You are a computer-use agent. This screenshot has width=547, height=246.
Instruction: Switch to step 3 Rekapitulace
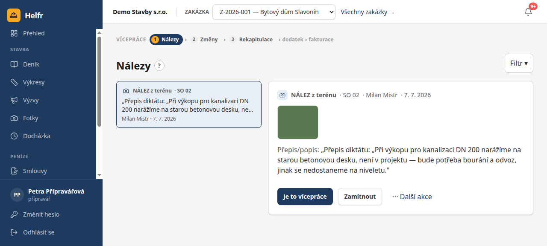251,40
